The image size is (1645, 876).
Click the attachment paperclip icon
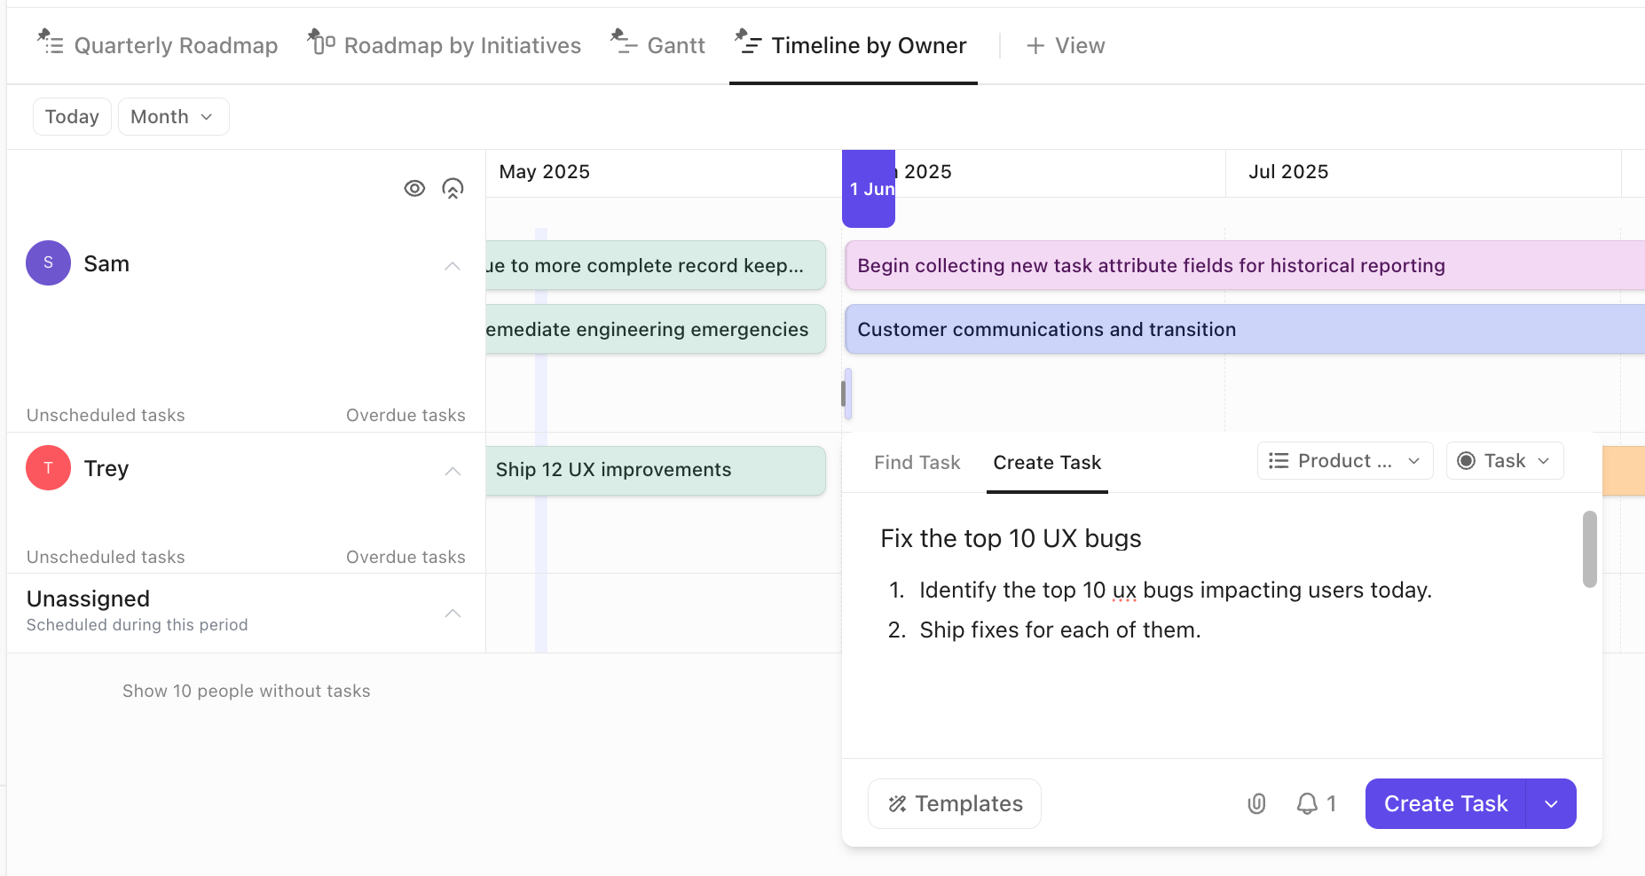1256,803
